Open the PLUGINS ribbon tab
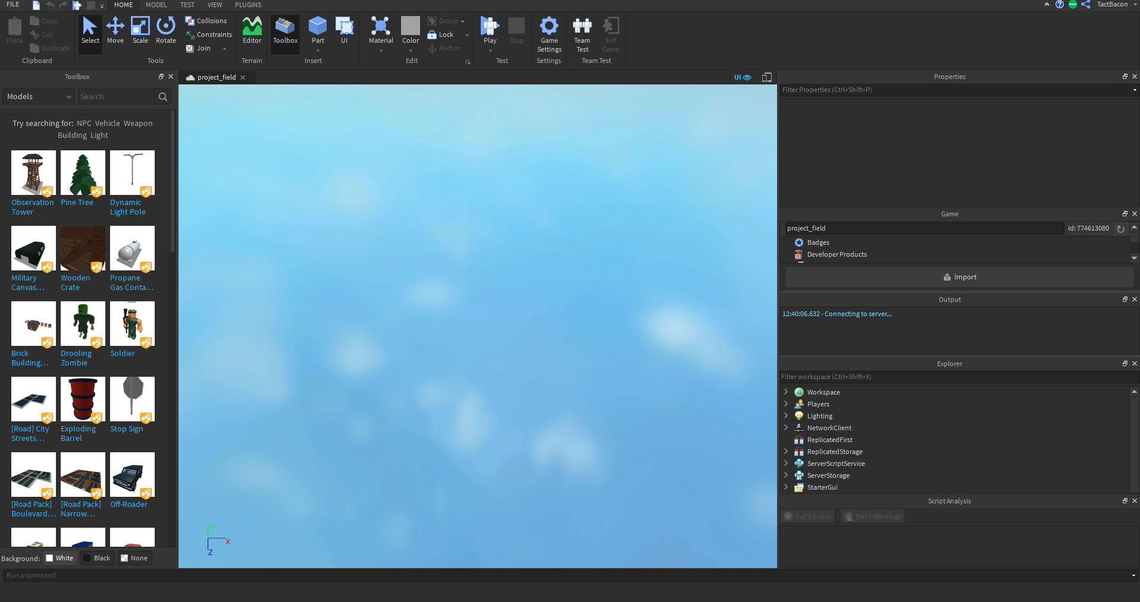Screen dimensions: 1140x602 [248, 5]
